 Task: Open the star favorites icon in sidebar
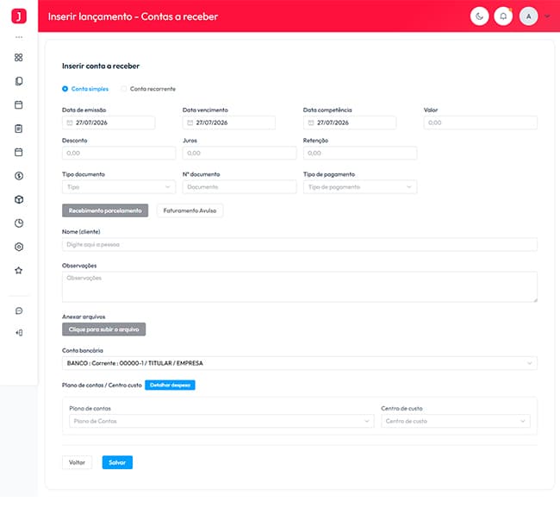(x=19, y=270)
